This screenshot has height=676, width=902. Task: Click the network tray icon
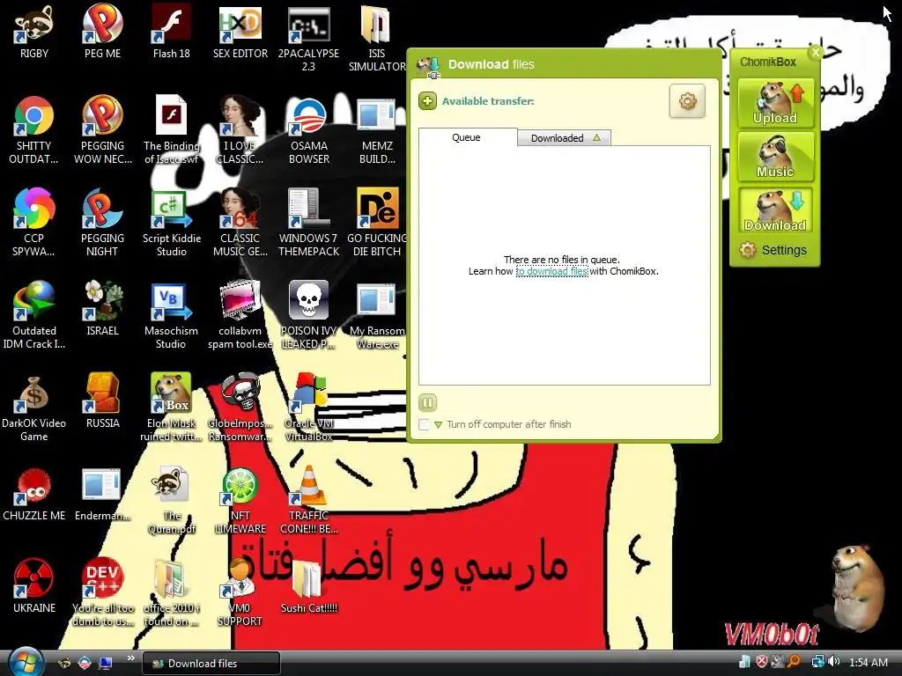[817, 662]
